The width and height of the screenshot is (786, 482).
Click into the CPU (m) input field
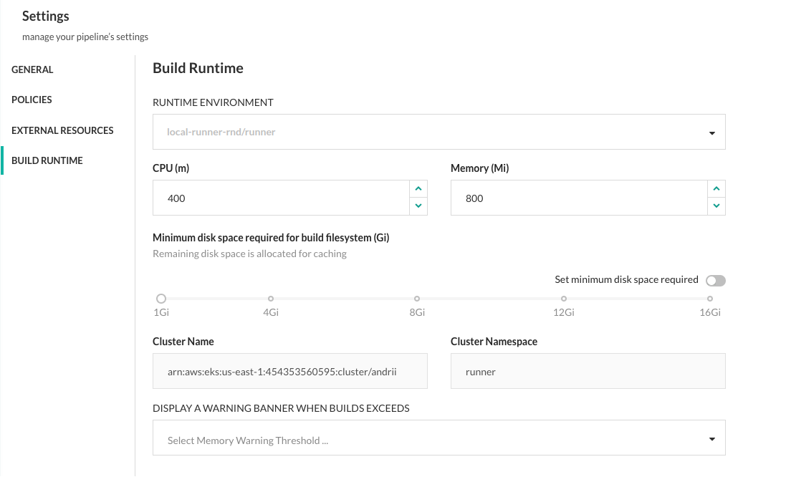[x=280, y=198]
